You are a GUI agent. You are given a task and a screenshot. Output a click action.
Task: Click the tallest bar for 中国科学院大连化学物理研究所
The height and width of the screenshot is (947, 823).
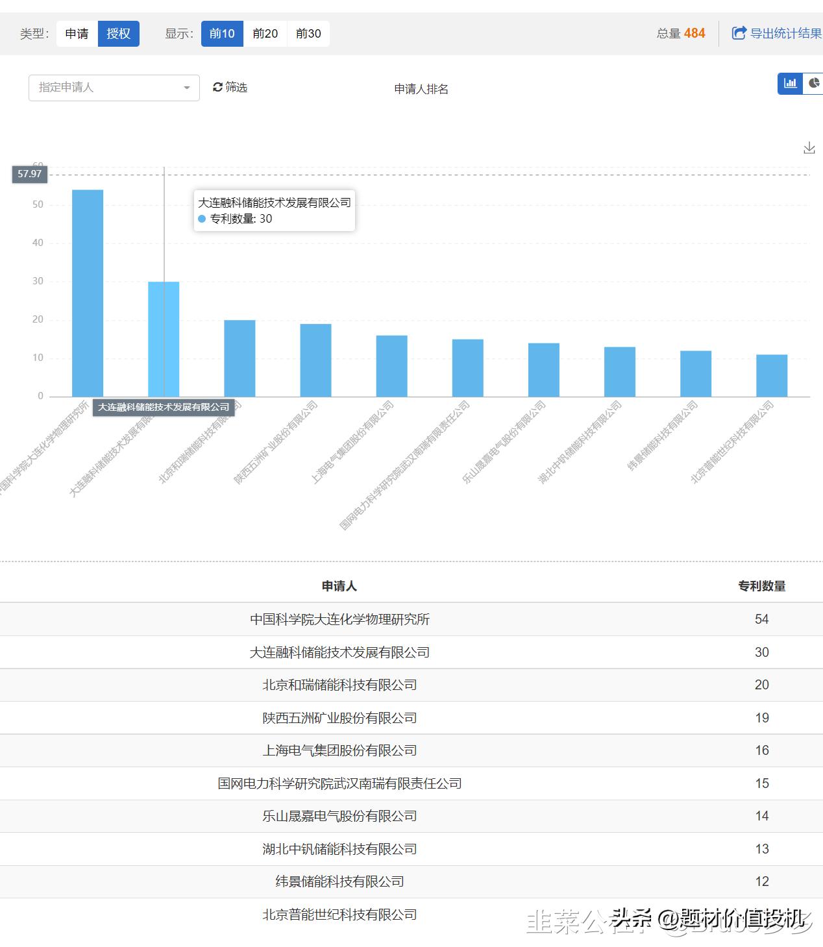coord(87,292)
